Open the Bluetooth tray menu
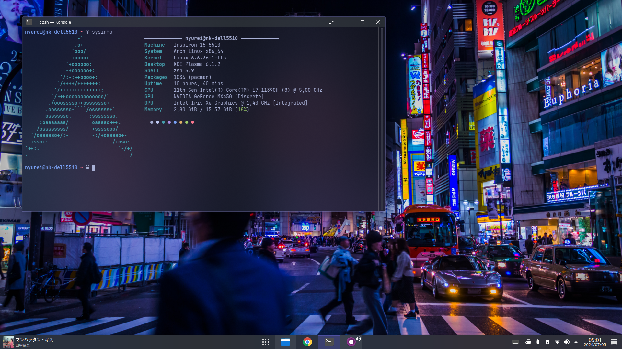 538,342
